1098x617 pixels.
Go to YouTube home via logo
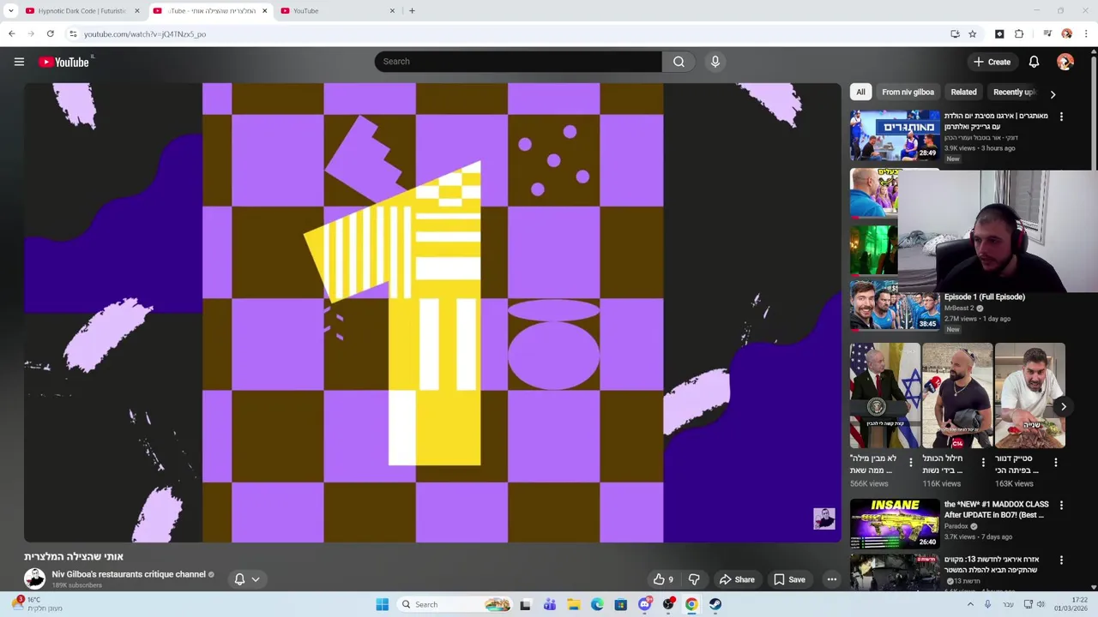pyautogui.click(x=63, y=62)
